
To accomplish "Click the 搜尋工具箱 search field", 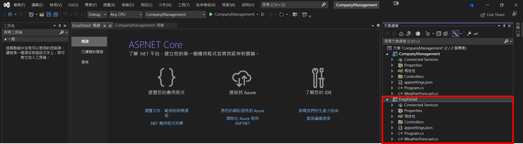I will click(35, 32).
